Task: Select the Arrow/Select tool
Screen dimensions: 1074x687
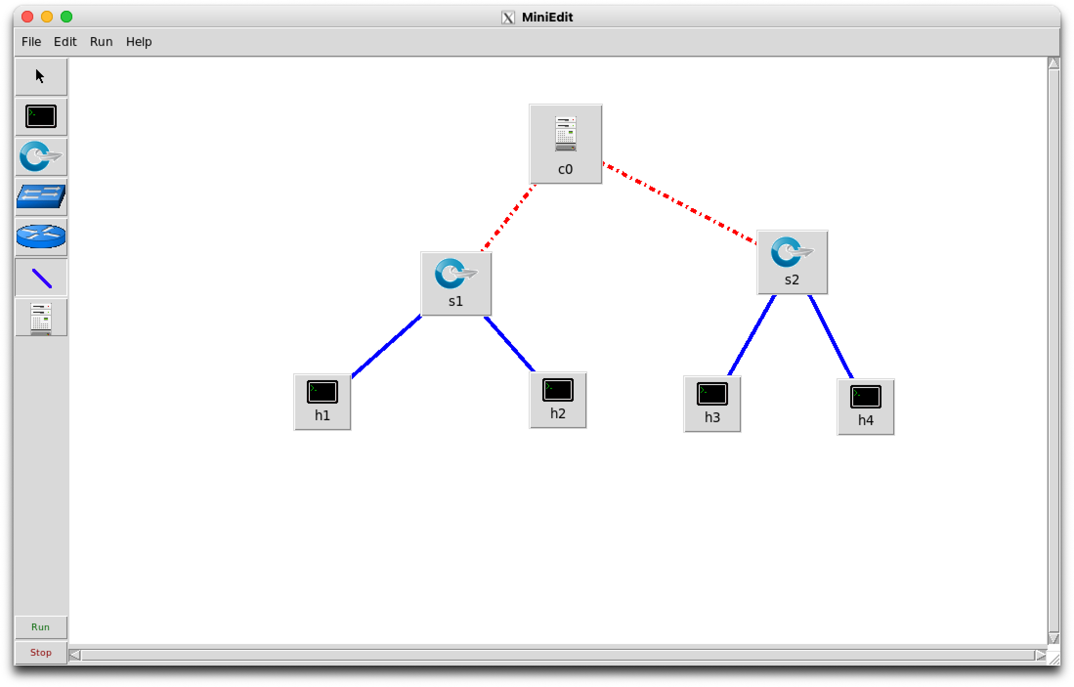Action: 37,76
